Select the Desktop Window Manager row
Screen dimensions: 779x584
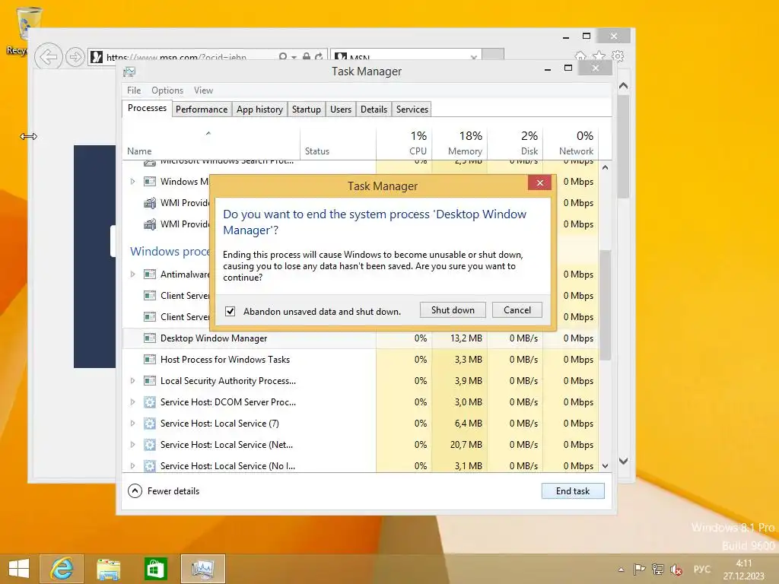[360, 338]
